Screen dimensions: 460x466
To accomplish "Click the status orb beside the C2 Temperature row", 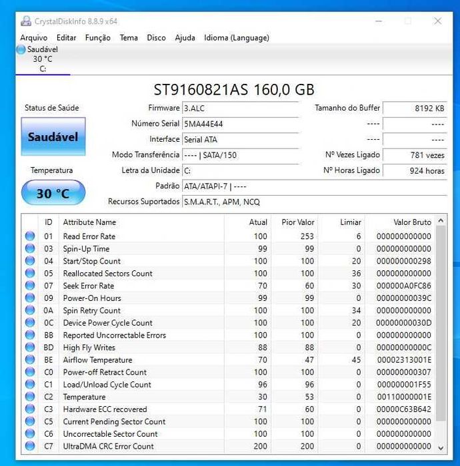I will tap(30, 397).
